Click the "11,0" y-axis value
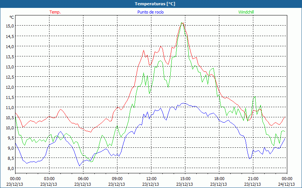 point(10,107)
